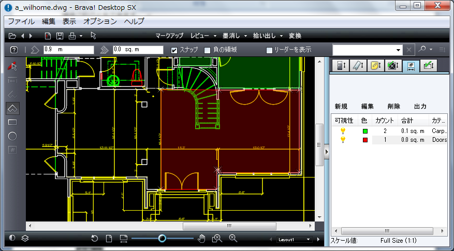454x251 pixels.
Task: Click 出力 in the takeoff panel
Action: point(420,106)
